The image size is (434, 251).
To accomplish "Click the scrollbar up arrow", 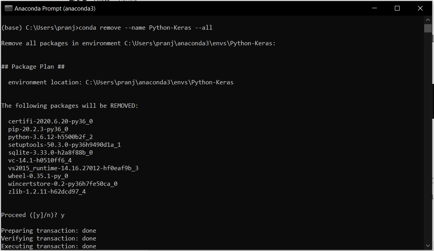I will coord(428,20).
